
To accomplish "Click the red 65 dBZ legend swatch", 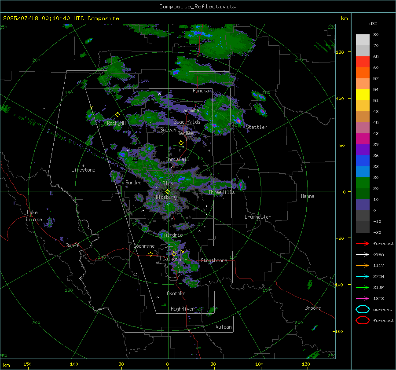I will (363, 62).
